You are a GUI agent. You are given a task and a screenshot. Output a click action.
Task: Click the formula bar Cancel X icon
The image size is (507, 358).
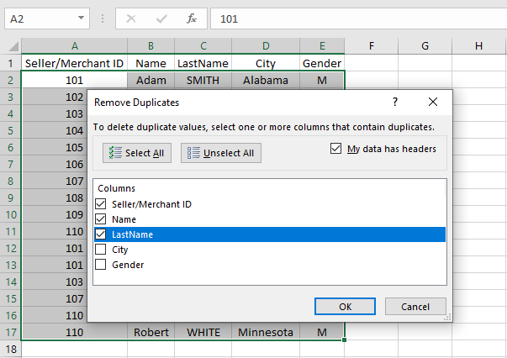point(131,18)
